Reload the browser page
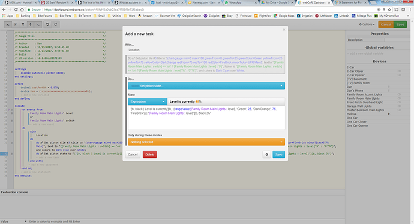This screenshot has width=414, height=224. pyautogui.click(x=16, y=10)
